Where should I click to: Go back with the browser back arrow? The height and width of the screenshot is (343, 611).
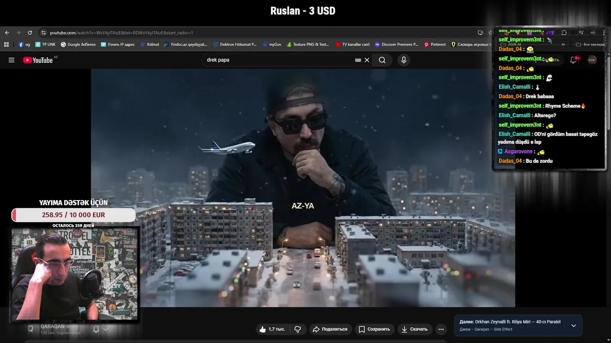(x=7, y=33)
